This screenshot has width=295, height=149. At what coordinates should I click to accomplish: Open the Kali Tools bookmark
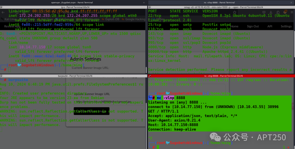point(27,19)
